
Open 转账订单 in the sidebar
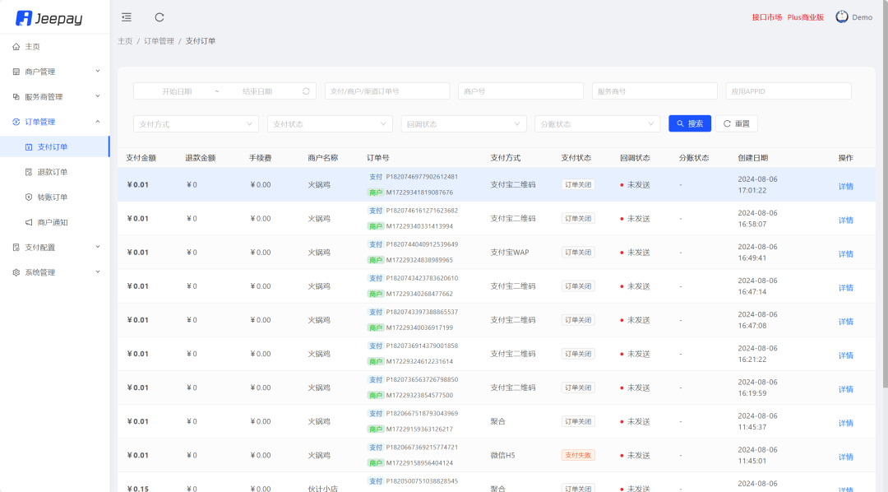(53, 197)
